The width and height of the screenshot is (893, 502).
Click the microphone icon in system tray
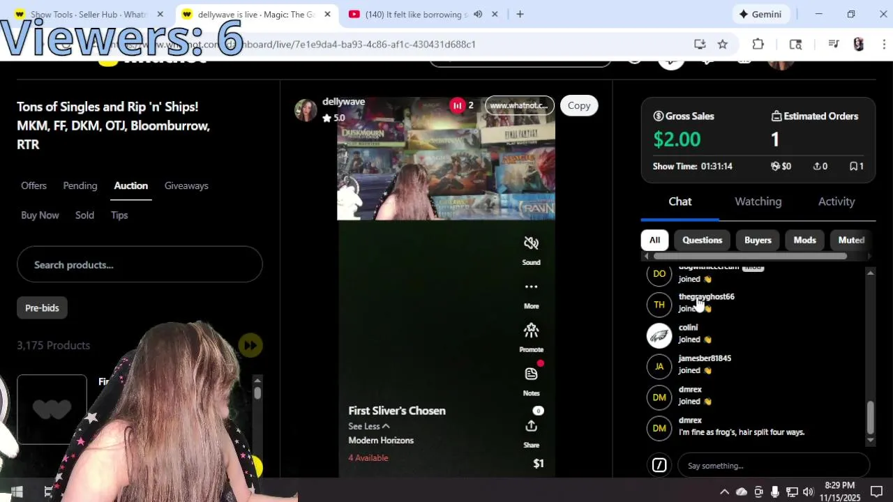pyautogui.click(x=774, y=492)
